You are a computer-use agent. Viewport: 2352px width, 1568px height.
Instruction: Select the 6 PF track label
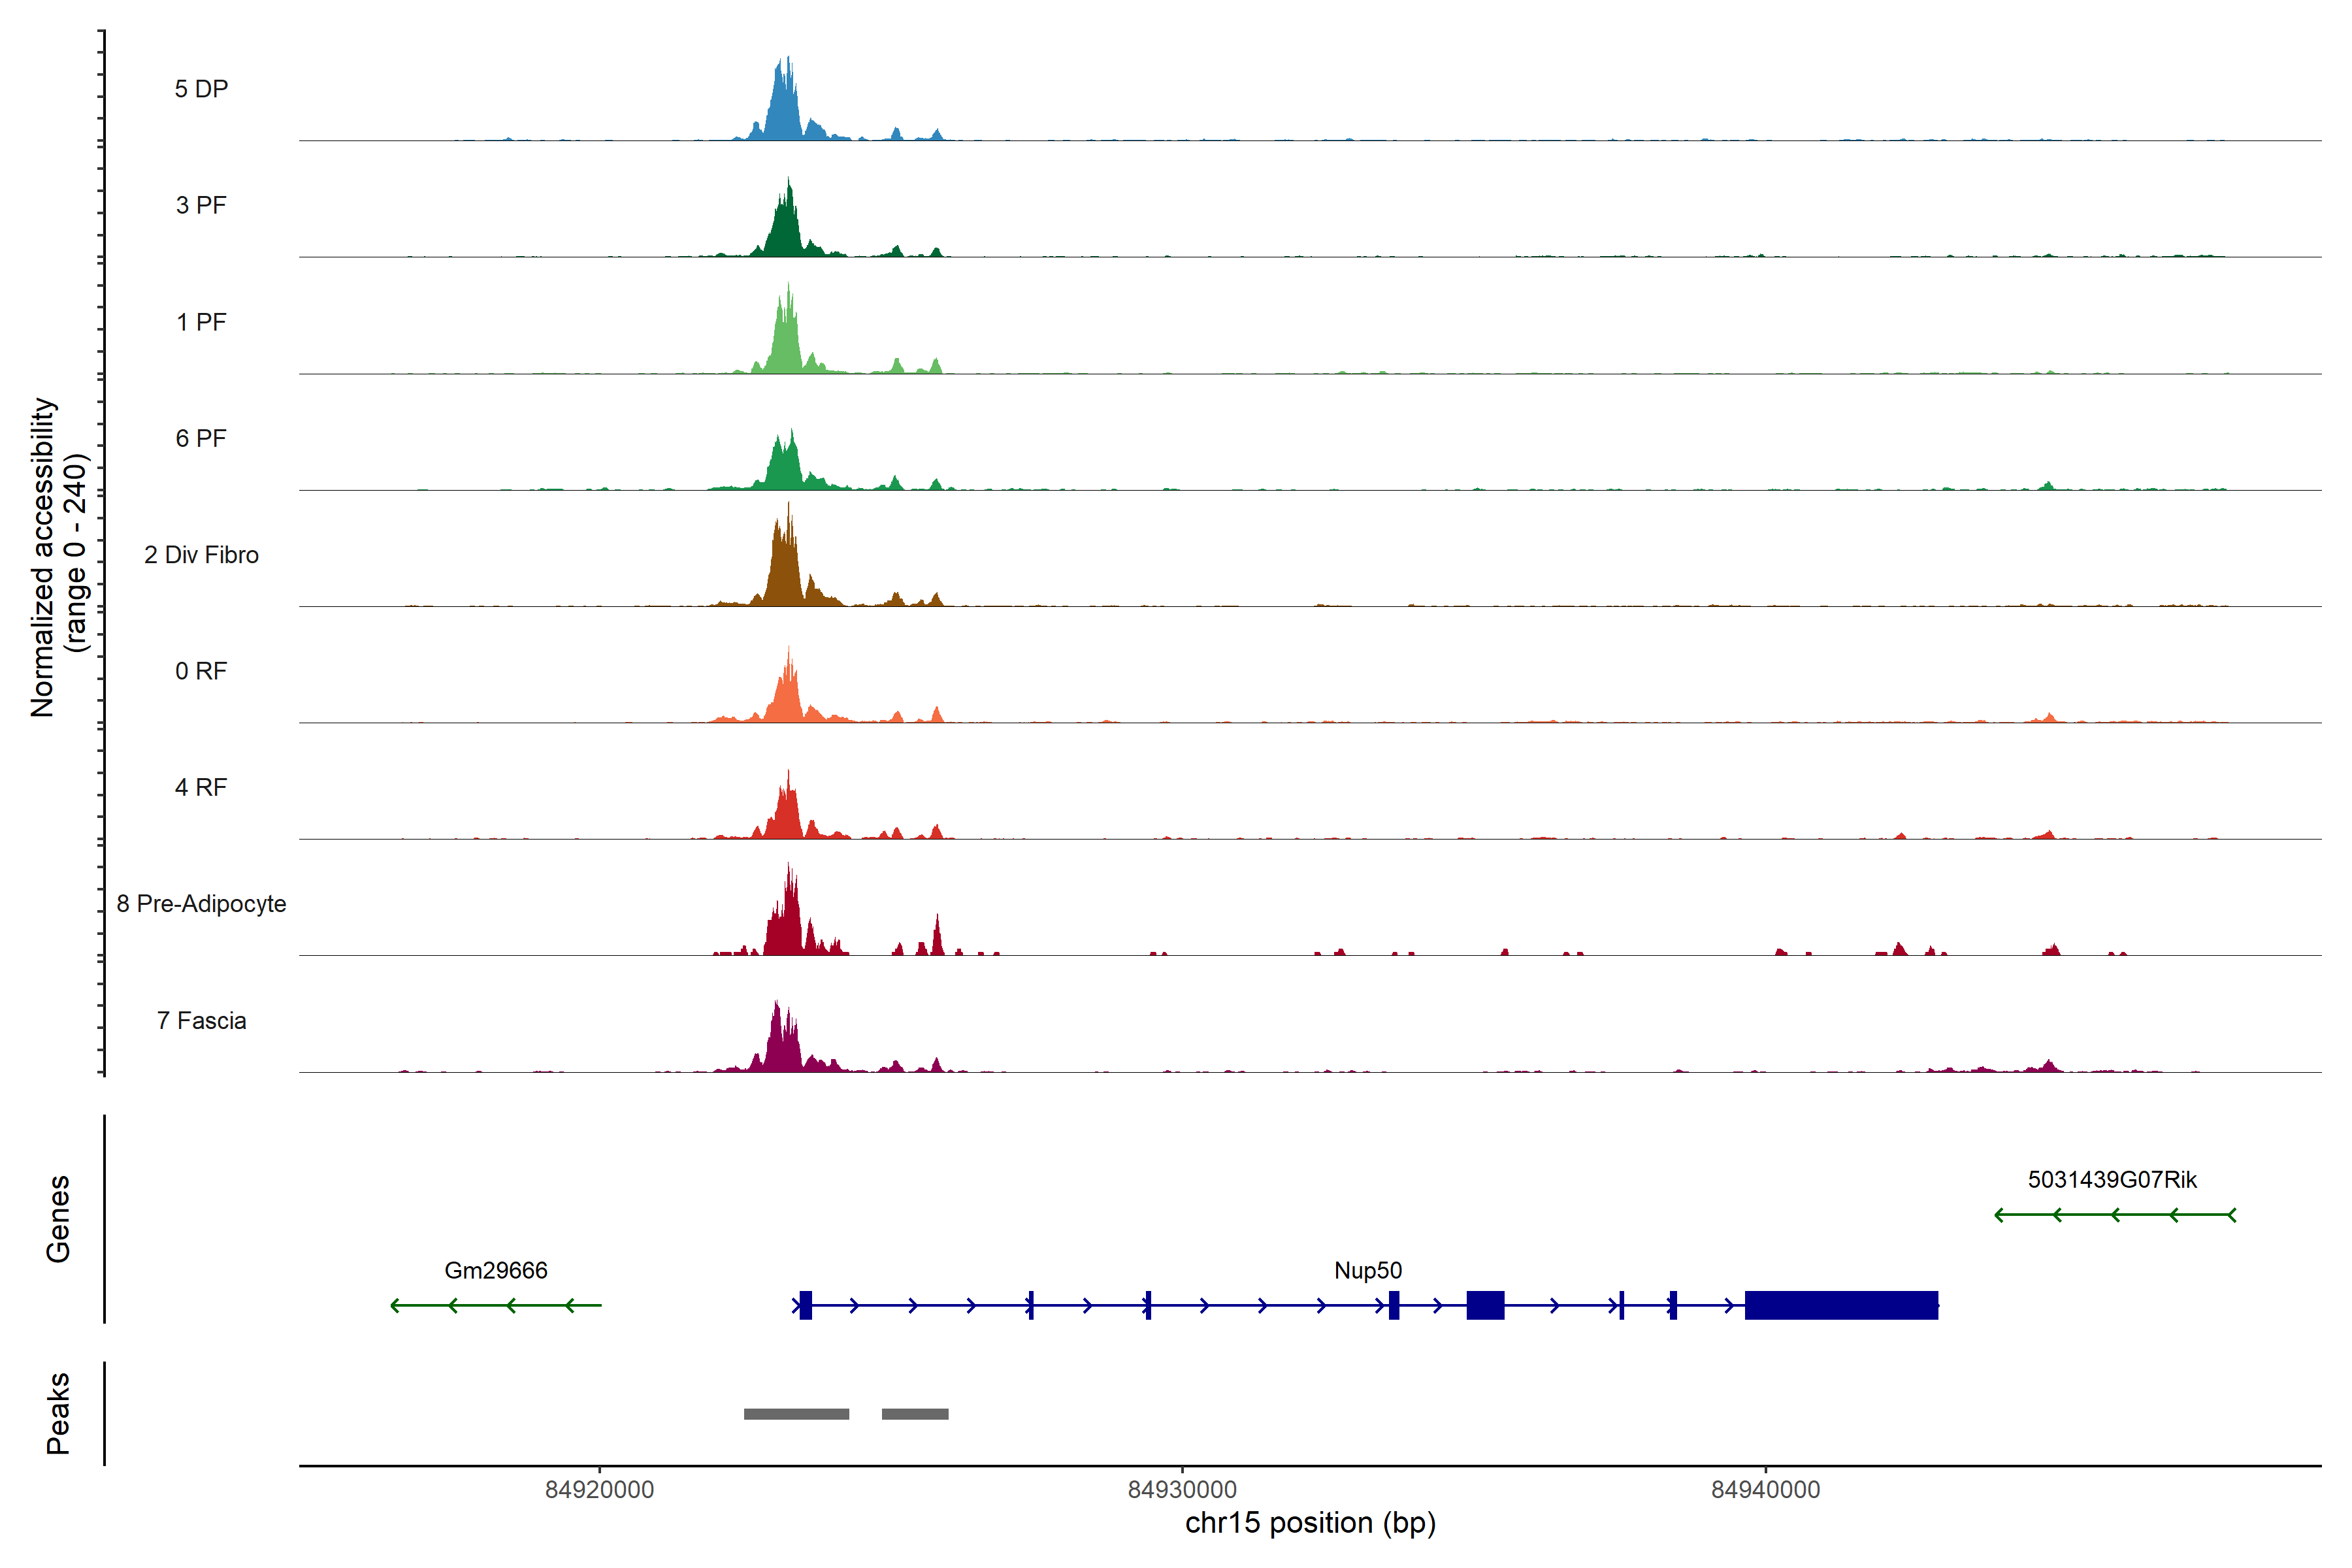click(201, 438)
